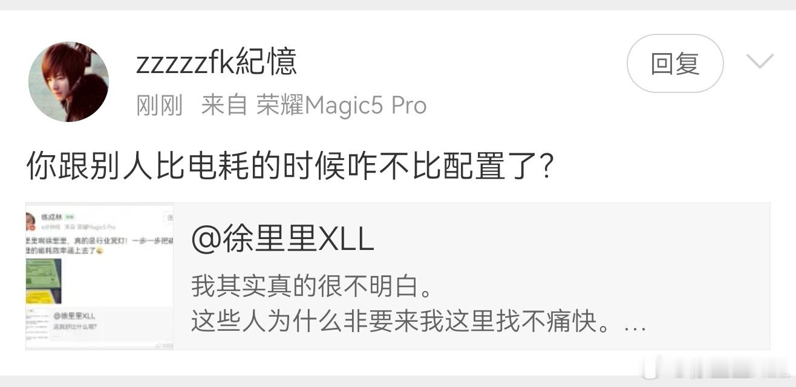
Task: Click the 刚刚 post timestamp
Action: pos(160,106)
